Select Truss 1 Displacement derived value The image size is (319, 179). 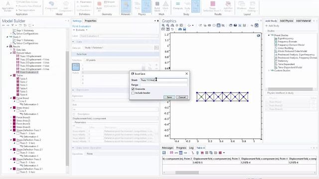(30, 56)
